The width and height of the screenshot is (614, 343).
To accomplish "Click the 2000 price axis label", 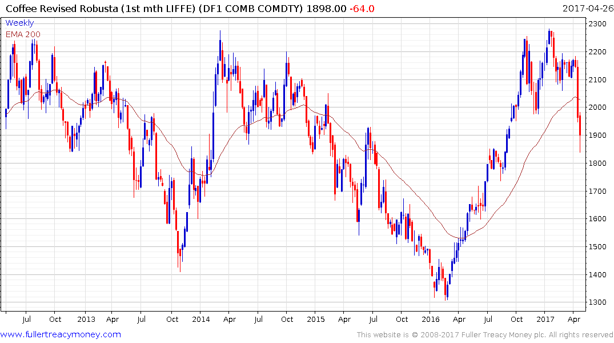I will 597,107.
